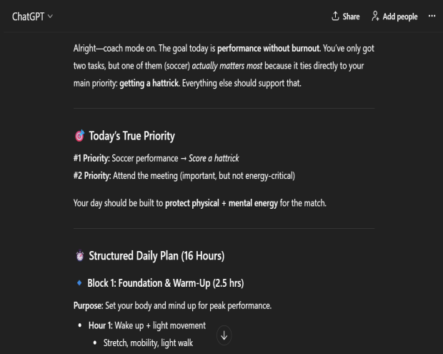Click the Share conversation button
Image resolution: width=443 pixels, height=354 pixels.
pos(346,16)
